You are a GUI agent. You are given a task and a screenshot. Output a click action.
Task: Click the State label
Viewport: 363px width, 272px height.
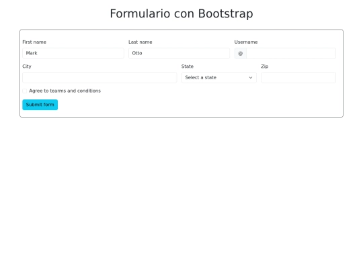188,66
